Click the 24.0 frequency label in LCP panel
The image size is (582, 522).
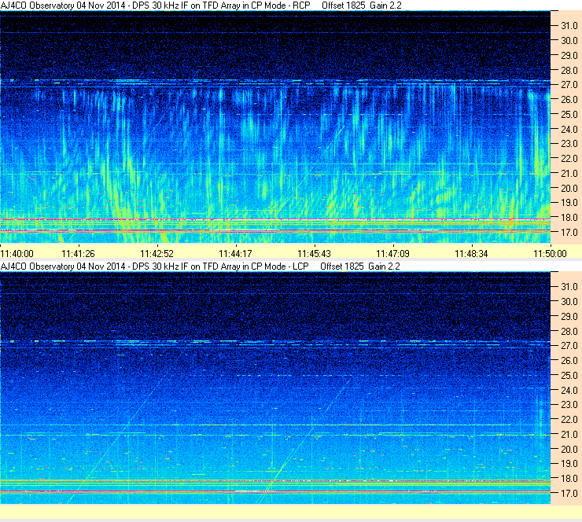click(569, 390)
